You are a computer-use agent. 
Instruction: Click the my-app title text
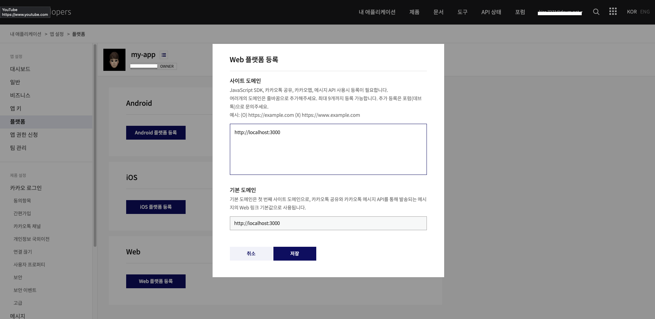point(143,55)
